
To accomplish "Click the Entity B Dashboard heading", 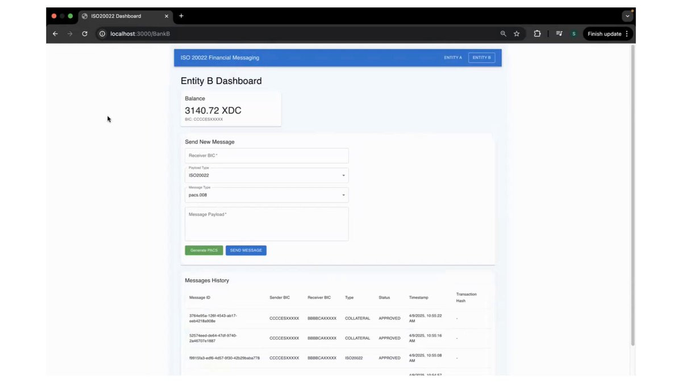I will [221, 81].
